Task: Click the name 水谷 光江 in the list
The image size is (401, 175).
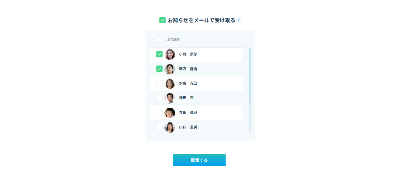Action: tap(188, 83)
